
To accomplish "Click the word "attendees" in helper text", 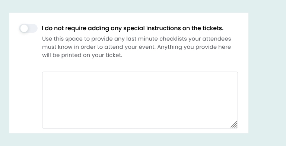I will pyautogui.click(x=217, y=39).
